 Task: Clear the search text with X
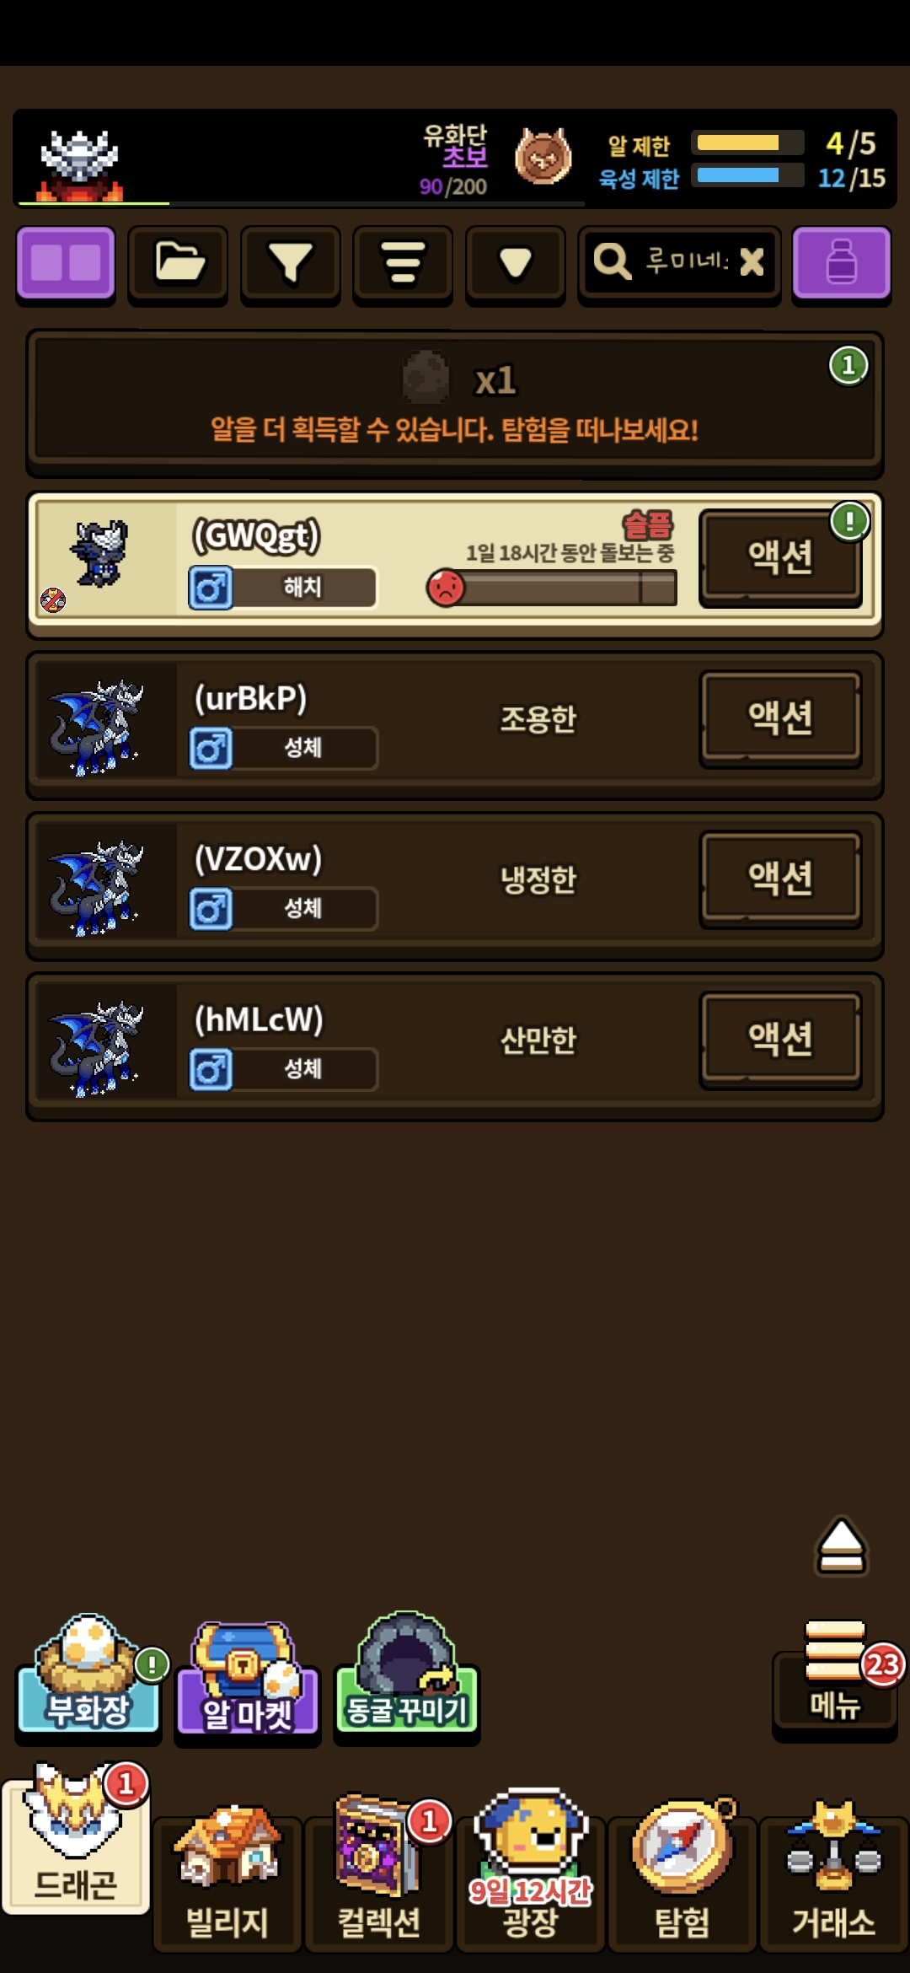click(x=752, y=262)
